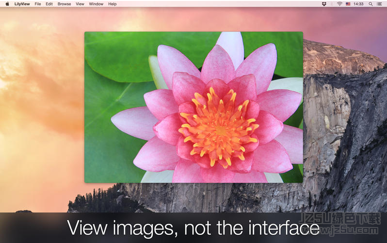Click the water lily image window
The height and width of the screenshot is (243, 387).
click(x=193, y=107)
